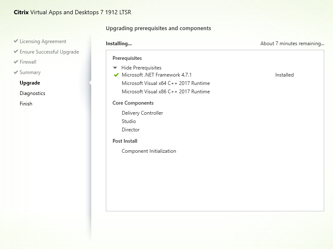Click the Installed status text

[284, 75]
